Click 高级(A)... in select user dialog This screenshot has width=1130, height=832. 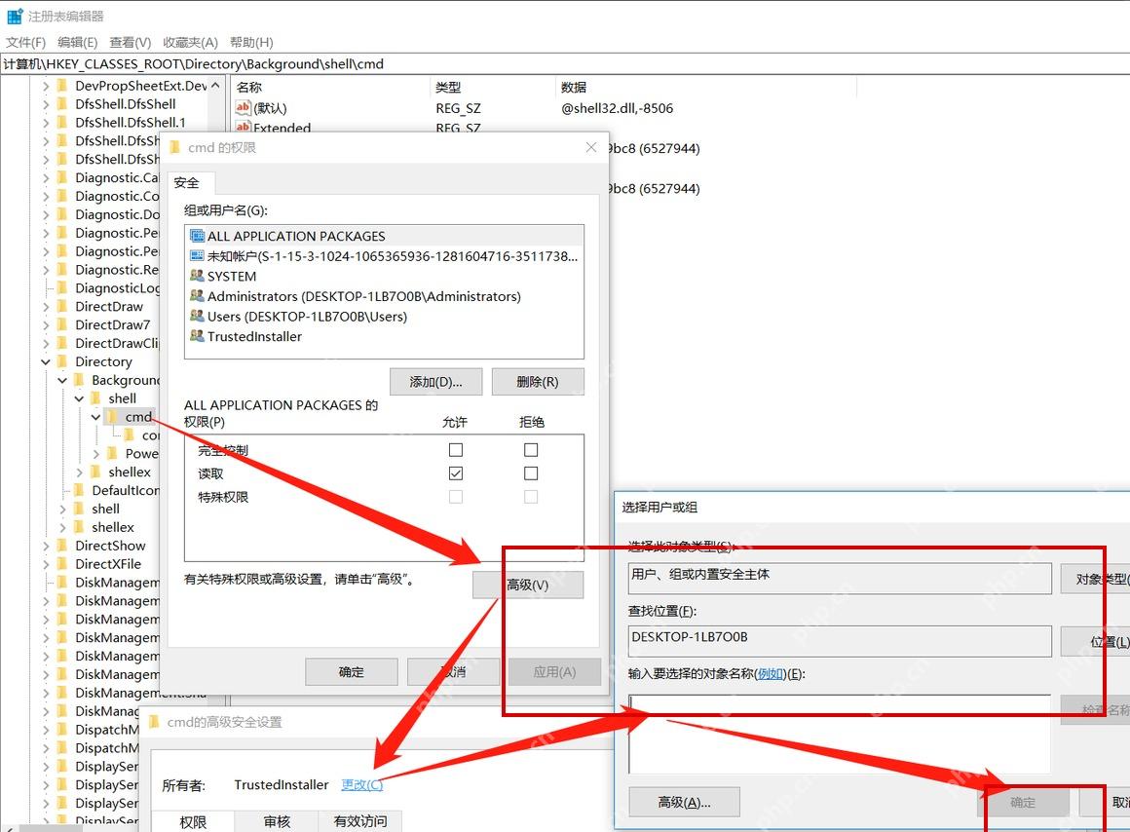(685, 802)
